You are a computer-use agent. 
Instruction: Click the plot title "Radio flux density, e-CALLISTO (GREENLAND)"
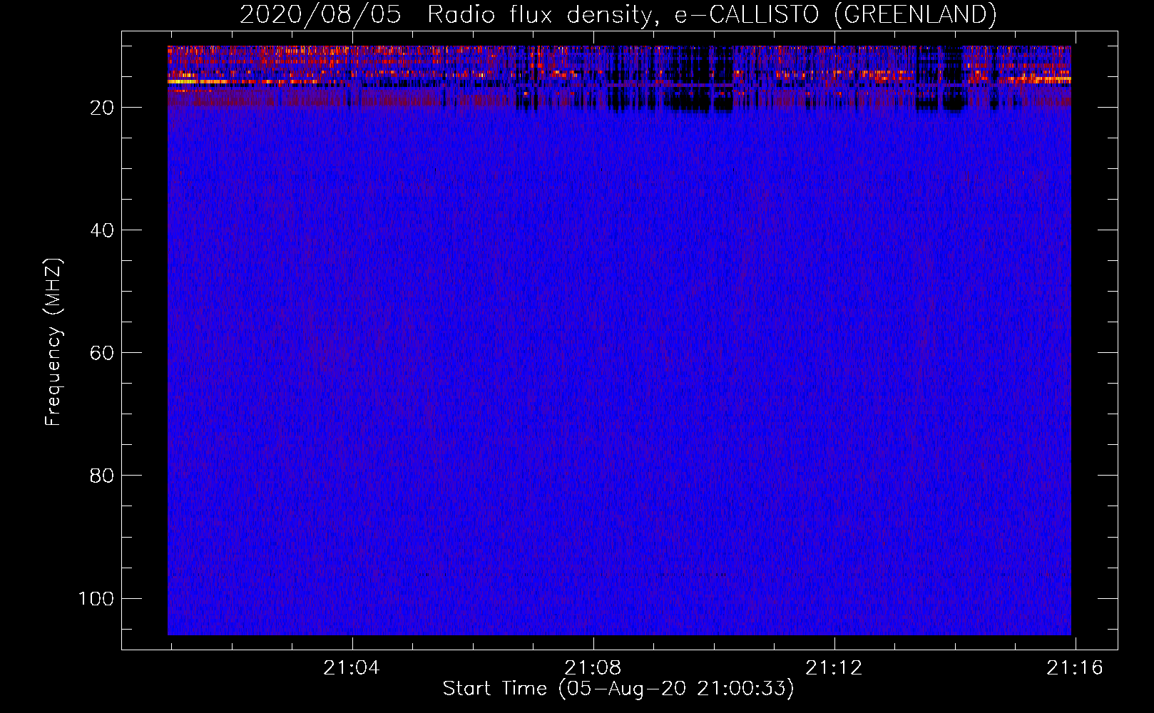pyautogui.click(x=711, y=14)
